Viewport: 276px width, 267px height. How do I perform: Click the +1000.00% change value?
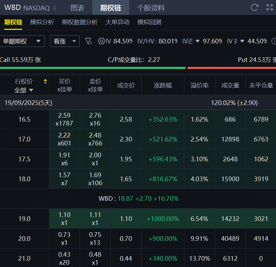point(163,219)
